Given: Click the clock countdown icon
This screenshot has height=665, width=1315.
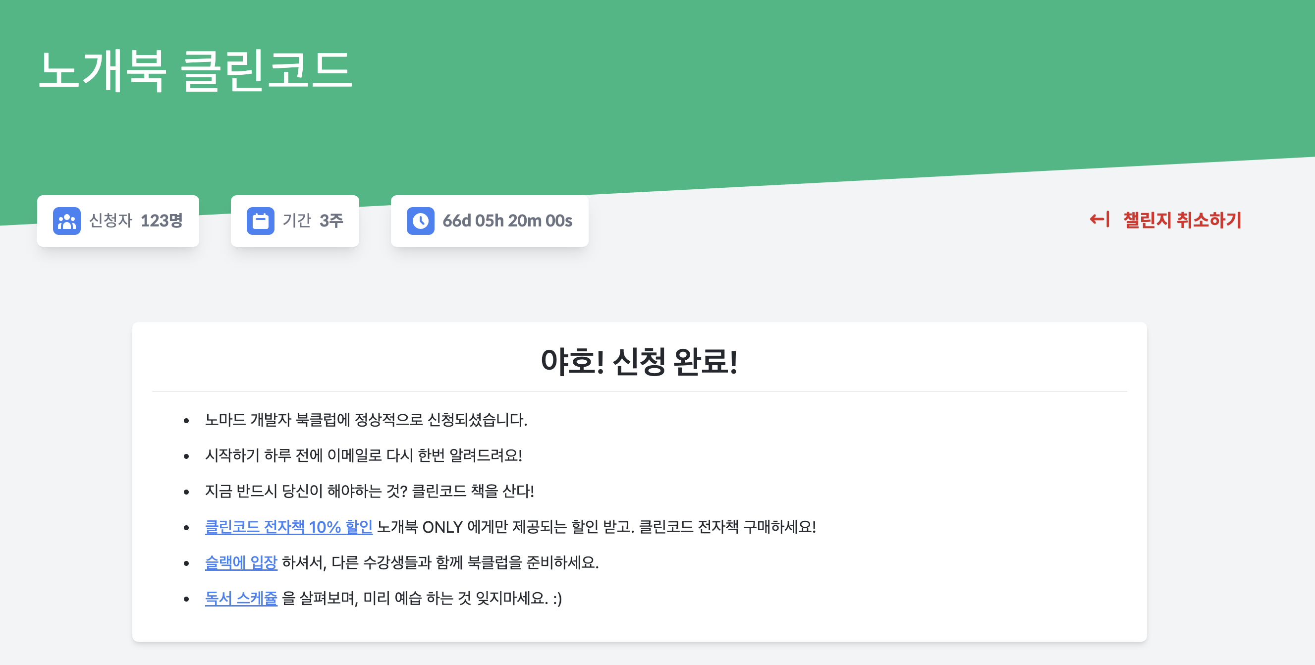Looking at the screenshot, I should click(420, 221).
